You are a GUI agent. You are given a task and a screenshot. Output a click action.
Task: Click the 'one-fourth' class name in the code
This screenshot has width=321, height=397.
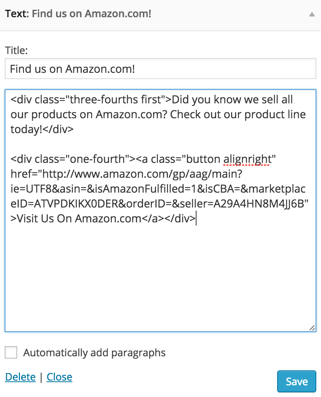[97, 159]
